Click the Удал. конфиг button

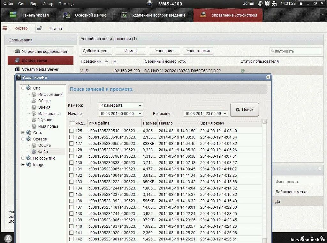pos(198,51)
